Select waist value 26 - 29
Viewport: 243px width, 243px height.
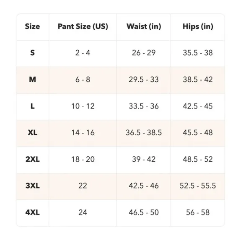coord(144,53)
